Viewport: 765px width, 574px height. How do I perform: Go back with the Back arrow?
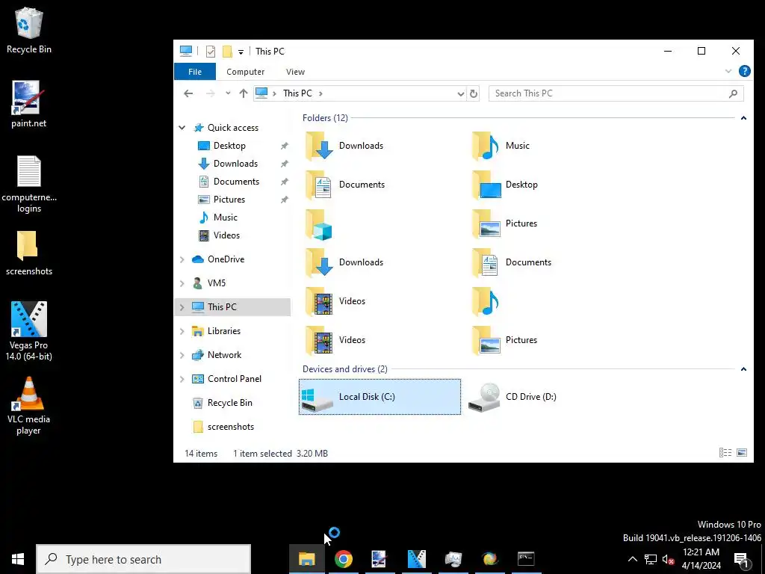point(188,93)
